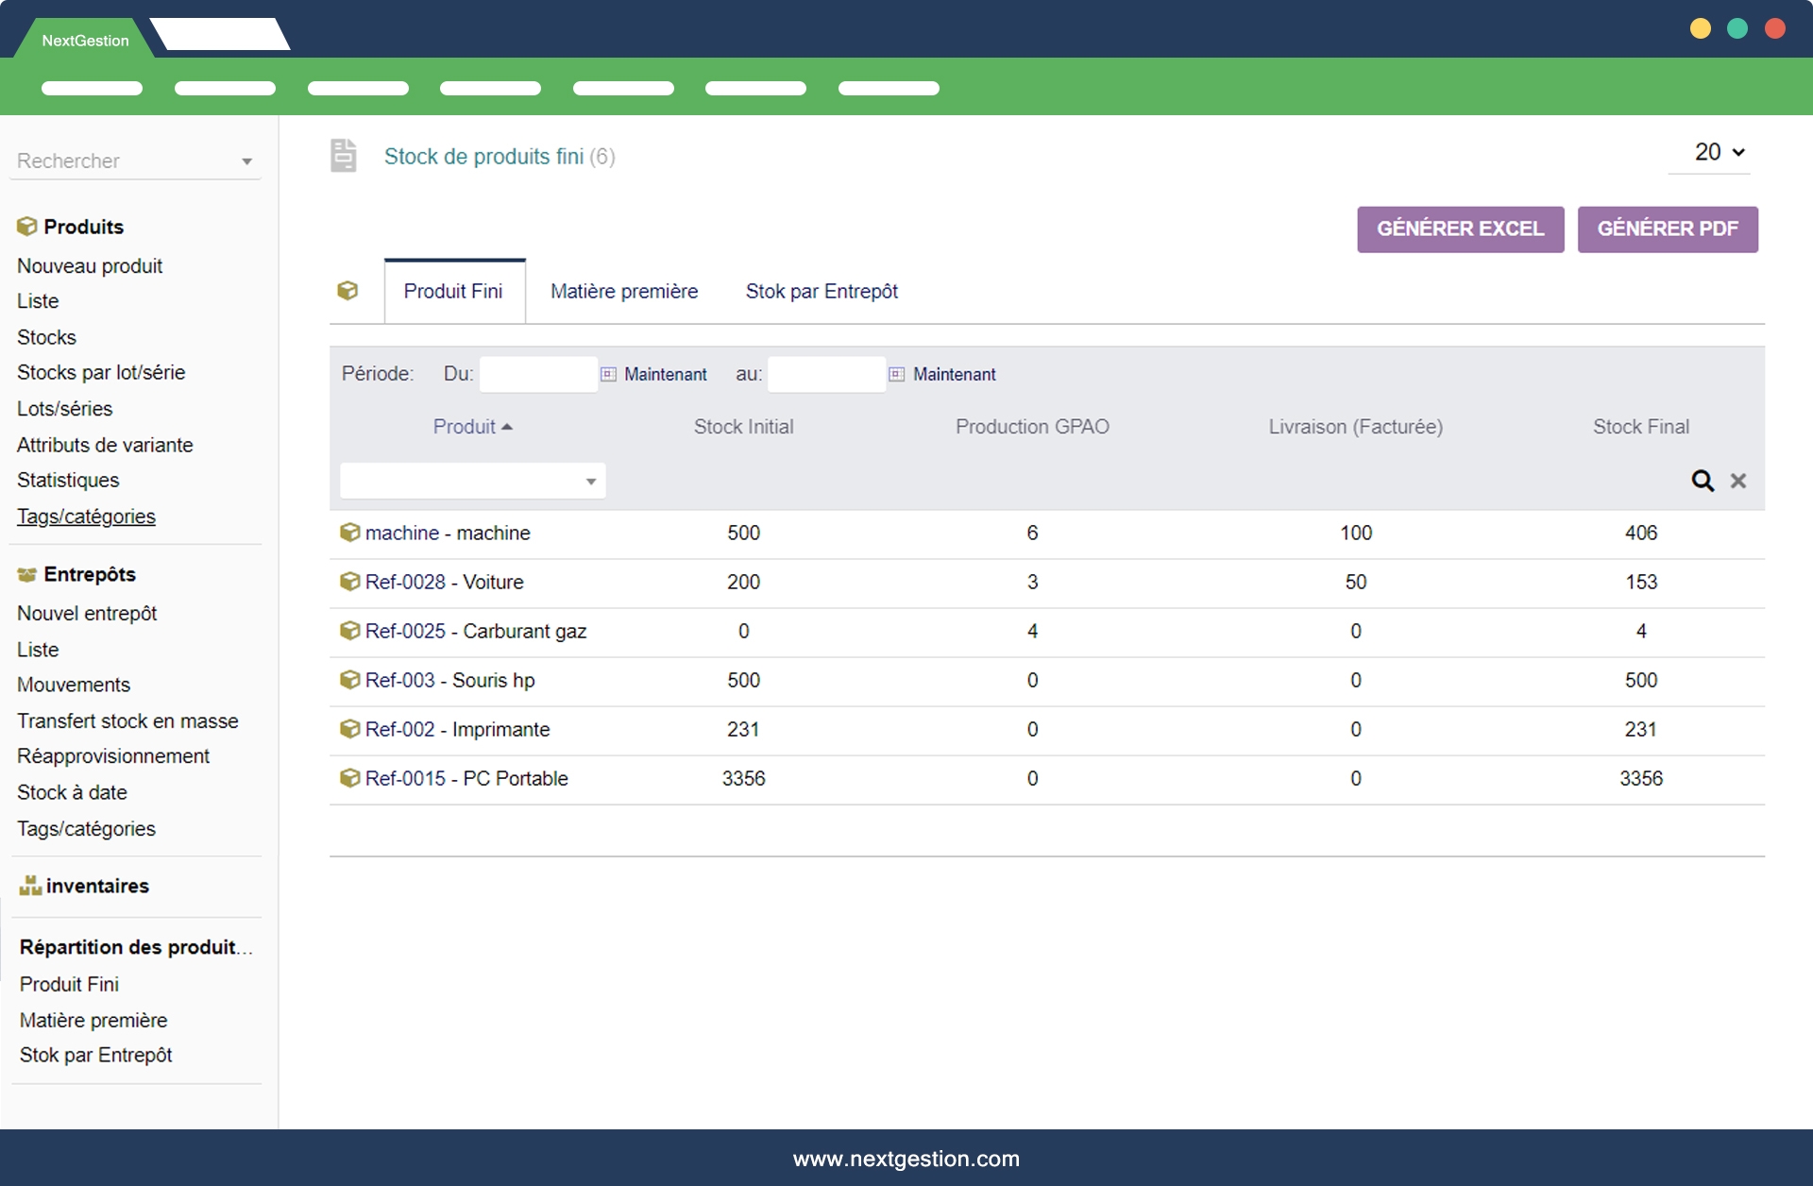This screenshot has height=1186, width=1813.
Task: Open the 20 rows-per-page selector
Action: (1718, 152)
